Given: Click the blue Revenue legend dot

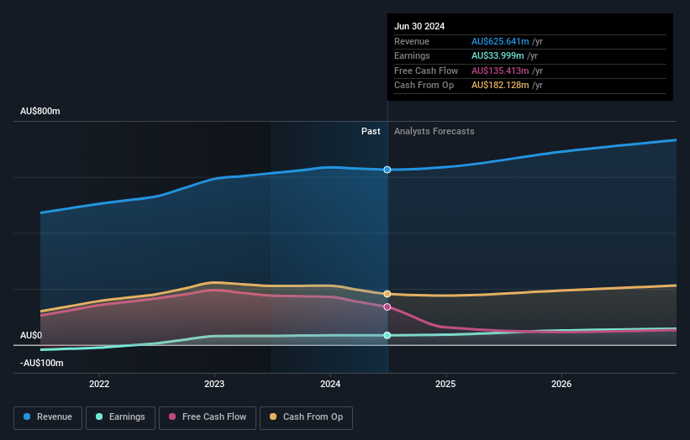Looking at the screenshot, I should pyautogui.click(x=27, y=416).
